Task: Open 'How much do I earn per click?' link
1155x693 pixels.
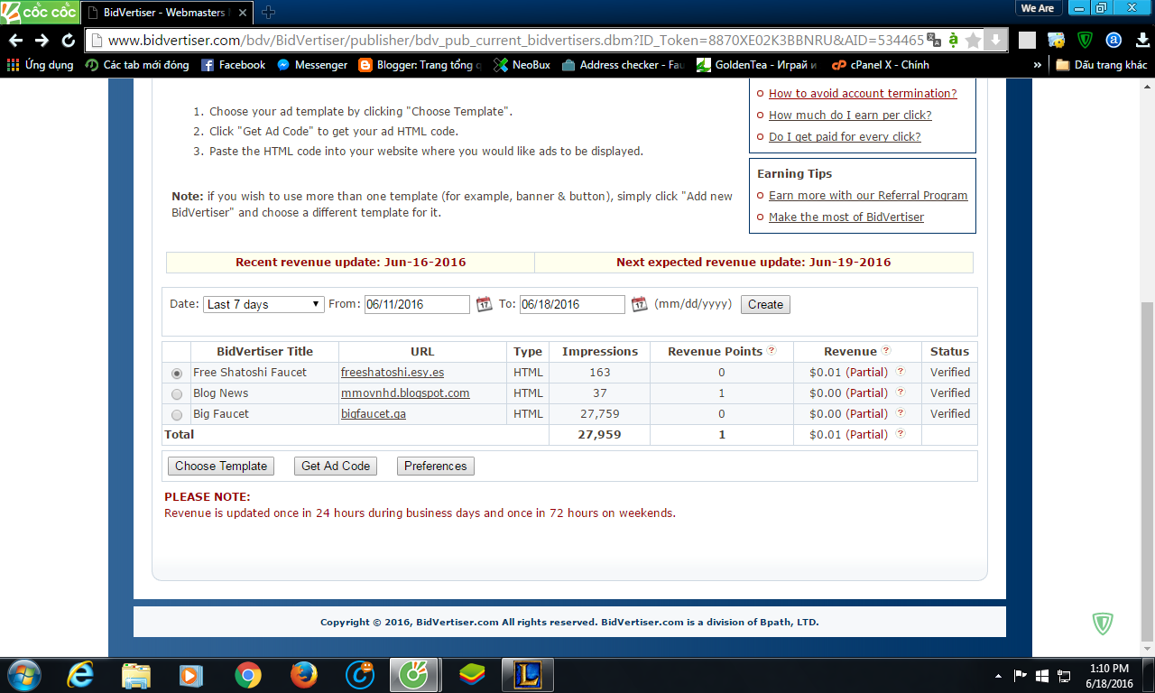Action: [850, 115]
